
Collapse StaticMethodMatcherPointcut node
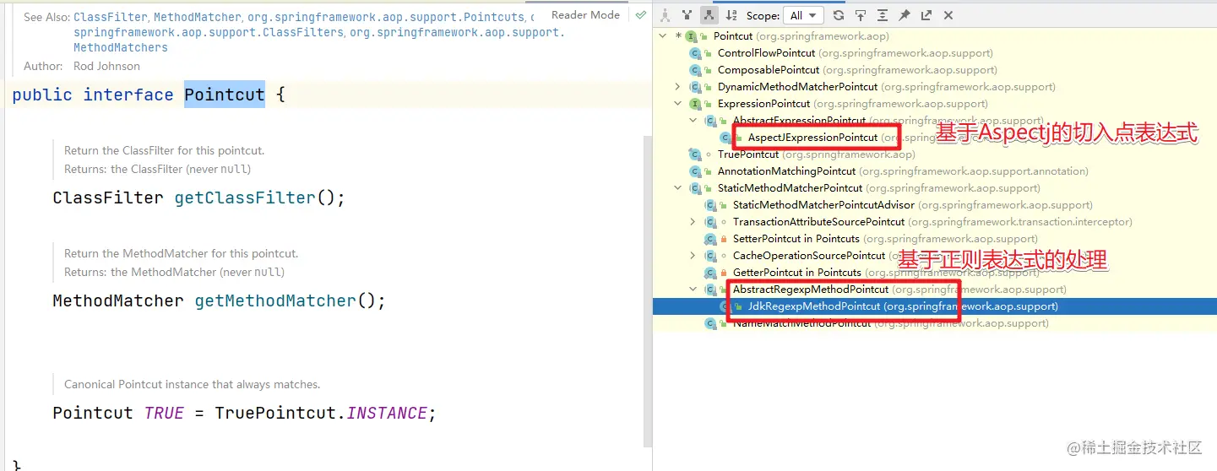(x=678, y=188)
